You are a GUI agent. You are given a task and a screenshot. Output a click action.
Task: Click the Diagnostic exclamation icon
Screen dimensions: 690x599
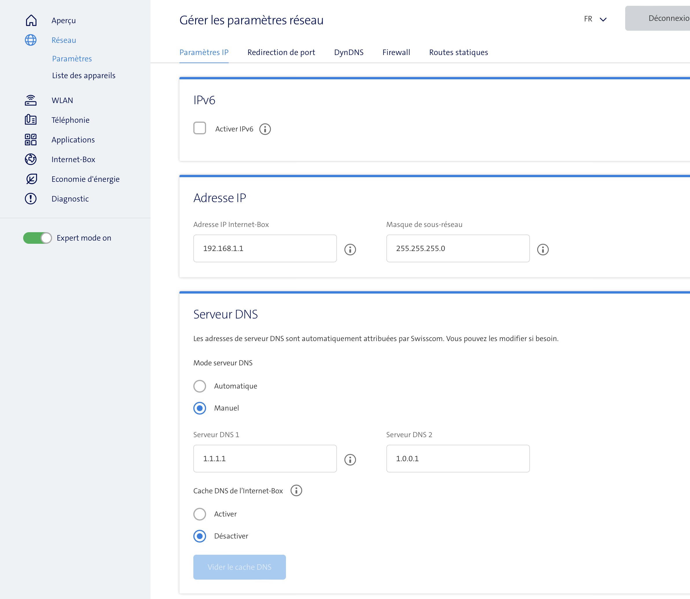pos(31,199)
